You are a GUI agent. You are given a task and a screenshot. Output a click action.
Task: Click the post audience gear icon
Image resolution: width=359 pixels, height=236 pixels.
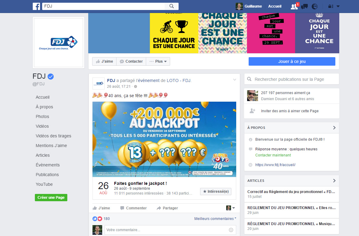point(136,87)
